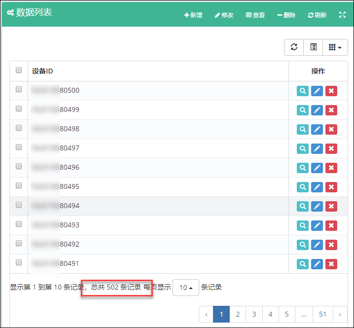Screen dimensions: 354x328
Task: Click the 刷新 refresh button in header
Action: [317, 15]
